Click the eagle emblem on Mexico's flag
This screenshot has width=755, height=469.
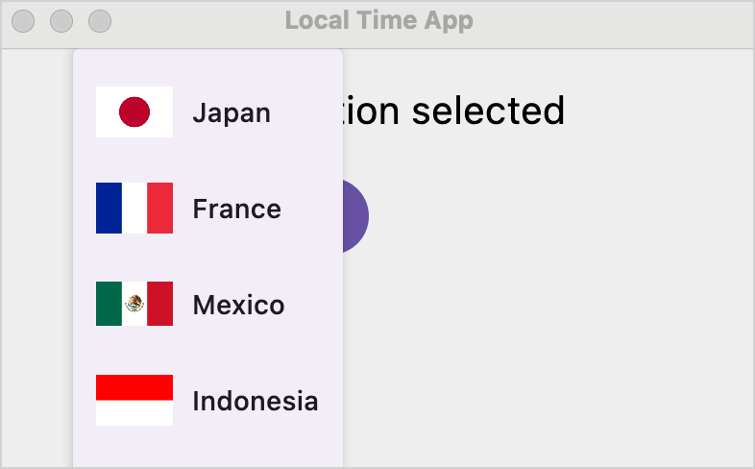[x=134, y=304]
